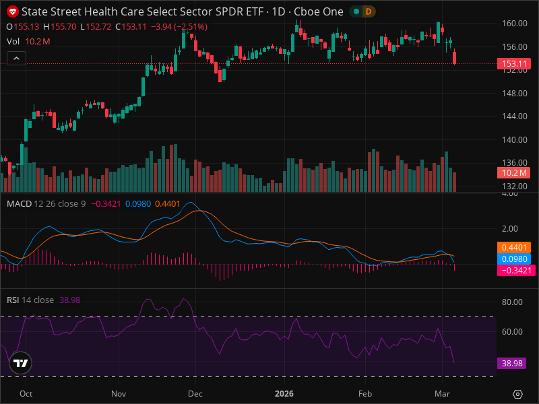Click the red heart symbol logo icon

tap(13, 11)
